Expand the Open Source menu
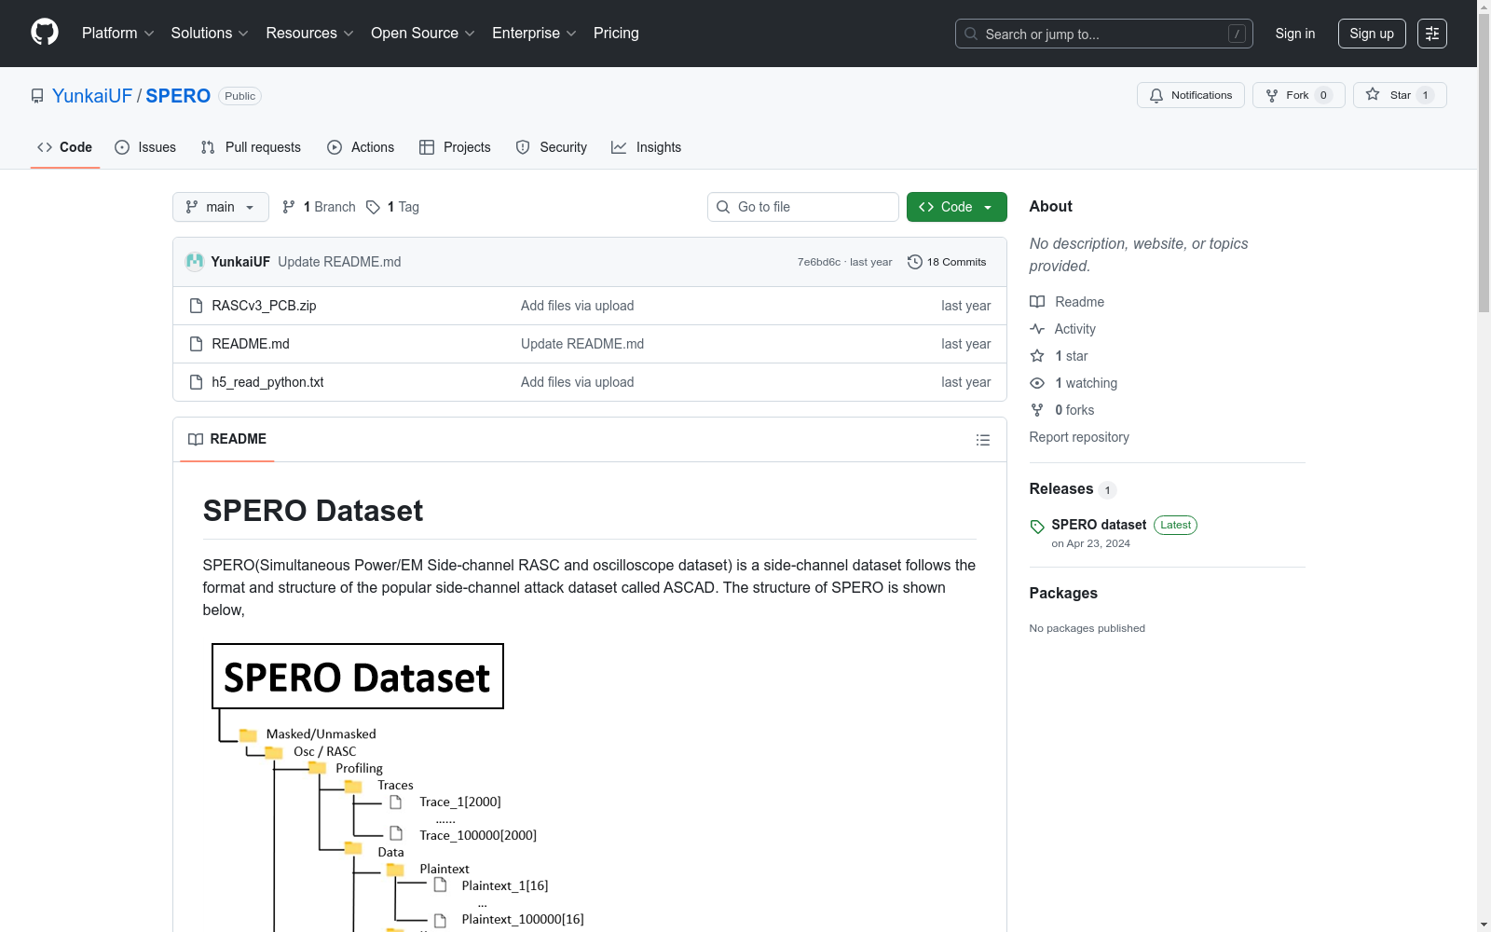The image size is (1491, 932). 423,34
